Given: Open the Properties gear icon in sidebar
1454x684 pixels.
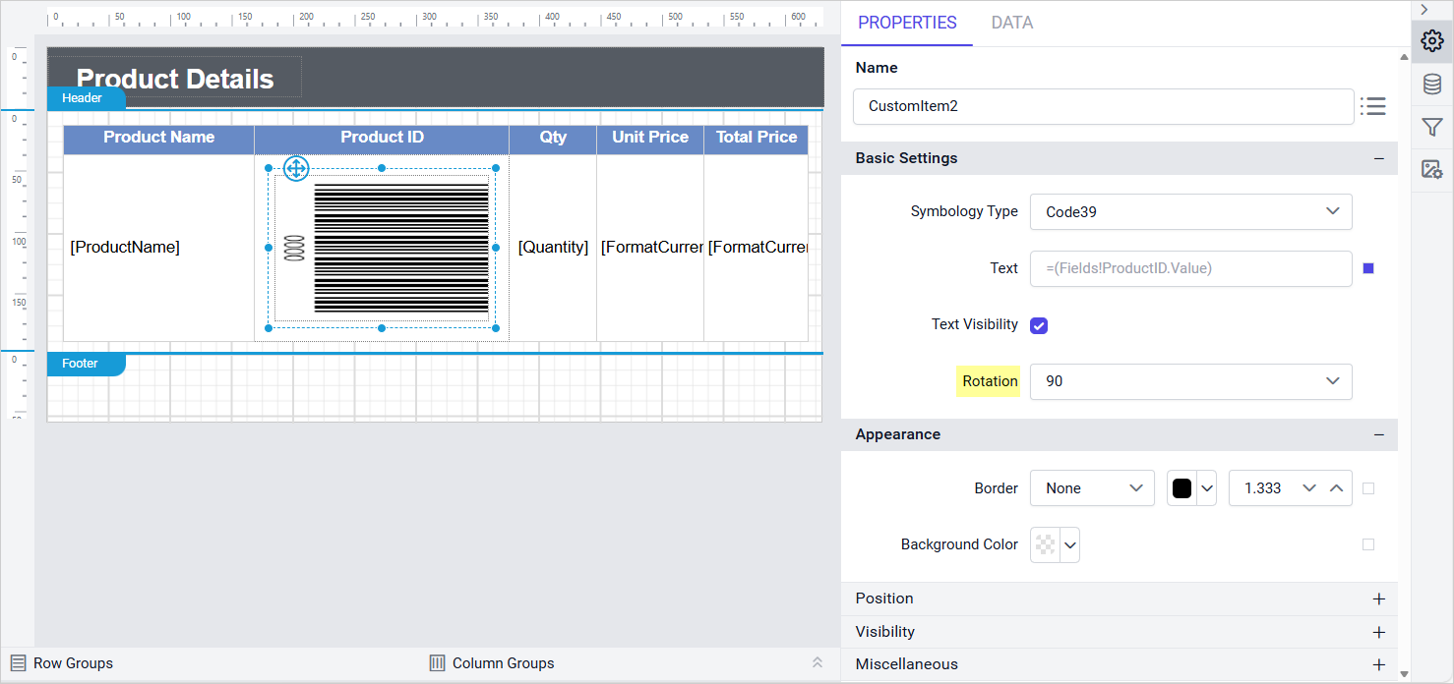Looking at the screenshot, I should (1432, 41).
